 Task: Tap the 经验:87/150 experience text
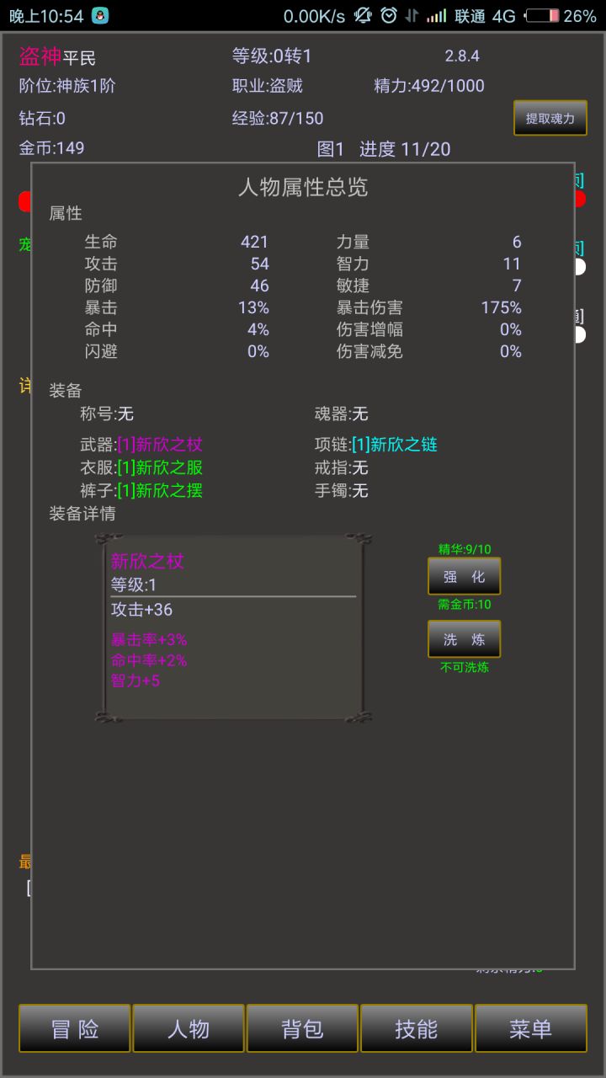click(278, 119)
